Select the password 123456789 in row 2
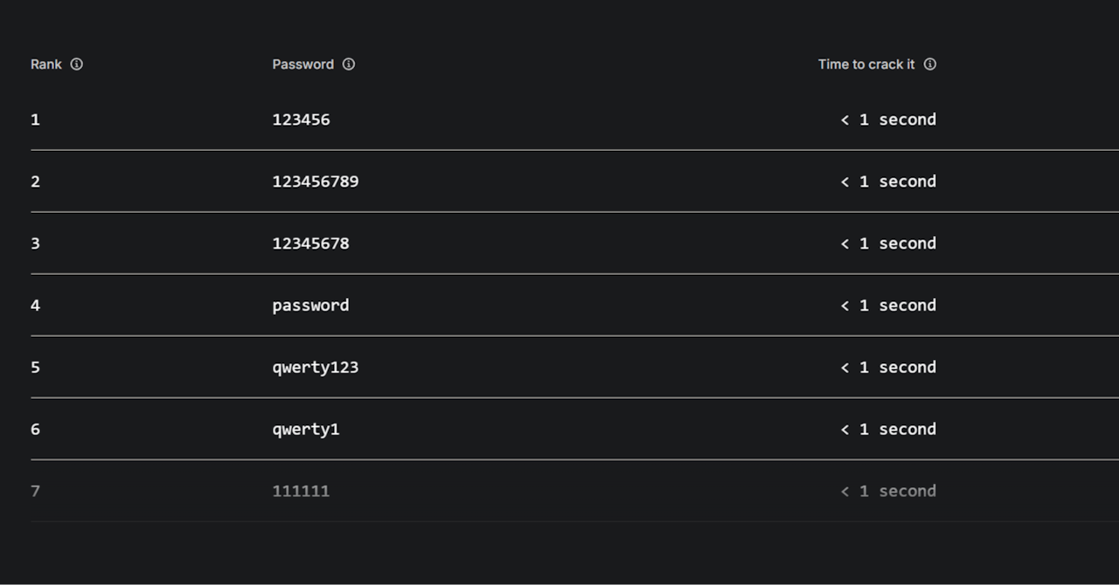 [316, 182]
